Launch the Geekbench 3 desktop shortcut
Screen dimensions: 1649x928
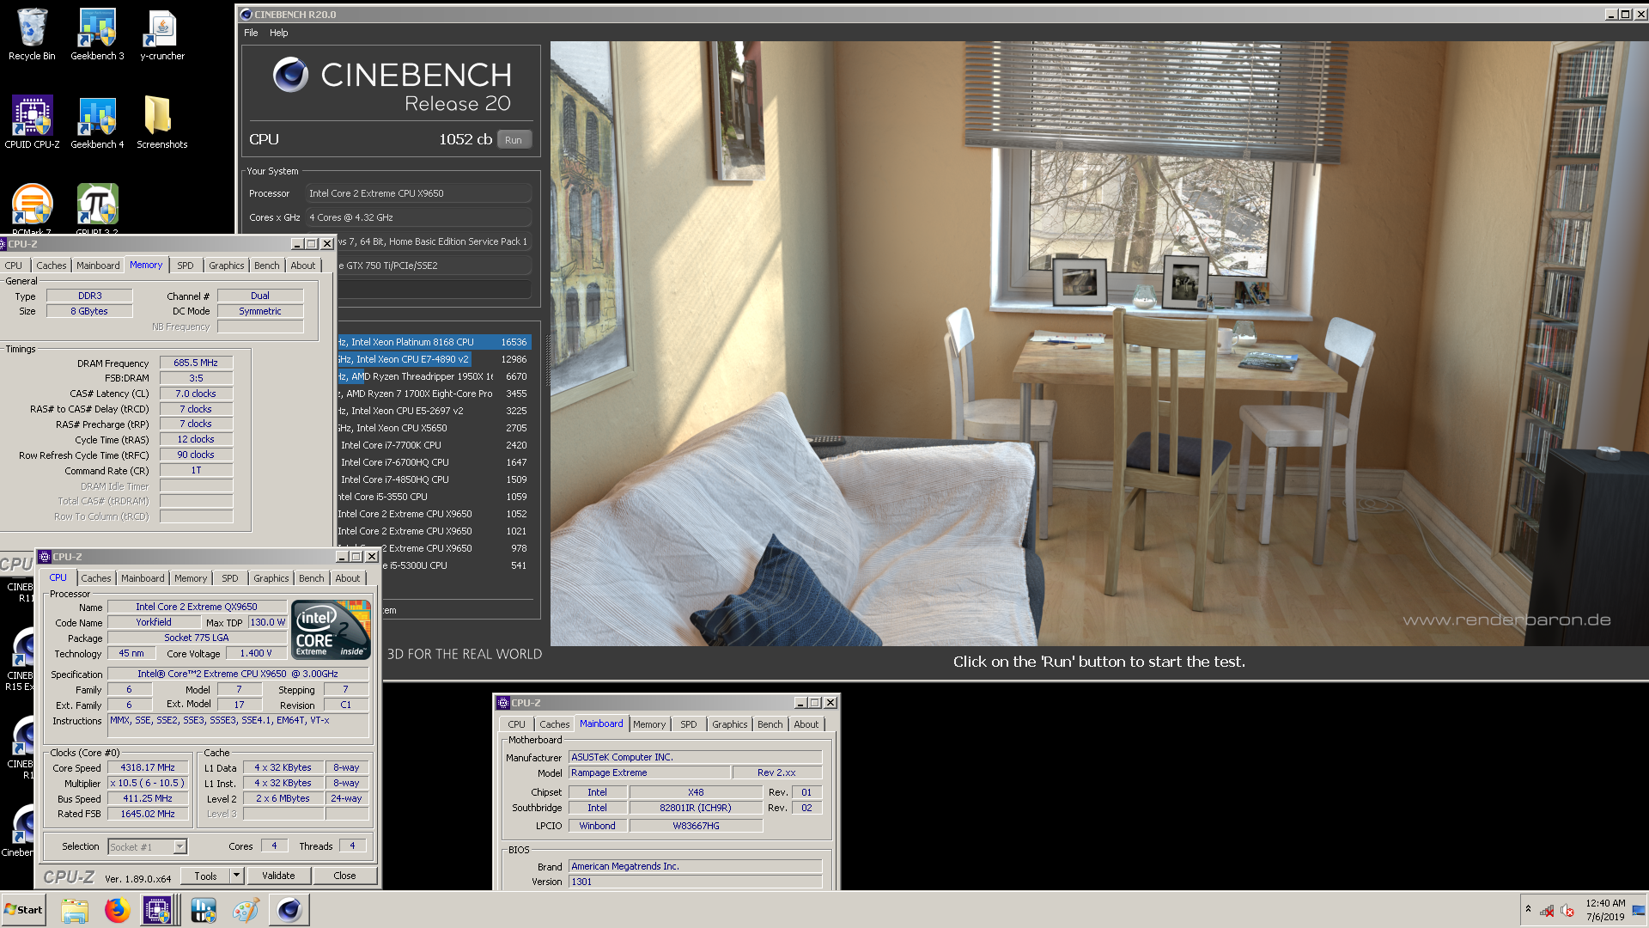tap(97, 34)
